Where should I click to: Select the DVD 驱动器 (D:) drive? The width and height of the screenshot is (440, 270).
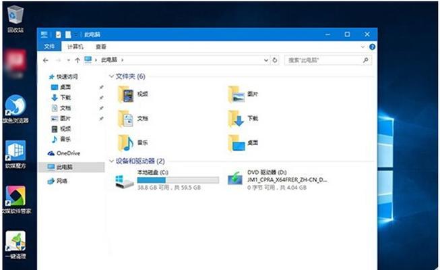277,180
